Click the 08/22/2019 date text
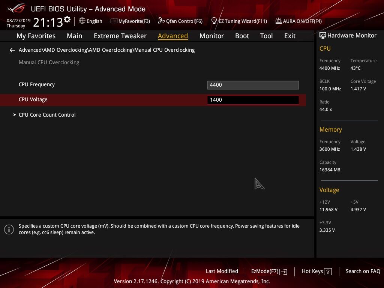This screenshot has height=288, width=384. coord(19,21)
